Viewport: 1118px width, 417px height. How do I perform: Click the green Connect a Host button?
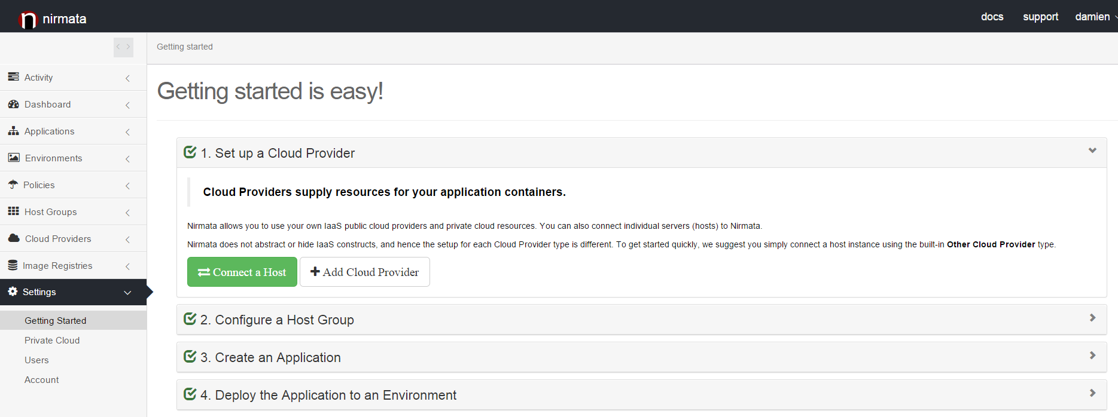coord(242,272)
